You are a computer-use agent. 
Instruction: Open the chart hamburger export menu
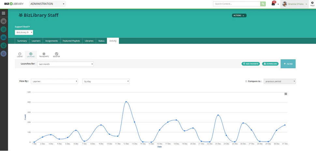(286, 94)
